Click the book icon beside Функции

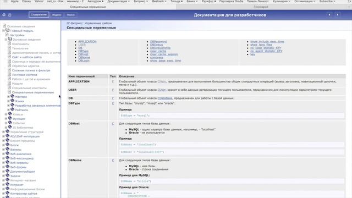click(x=10, y=118)
